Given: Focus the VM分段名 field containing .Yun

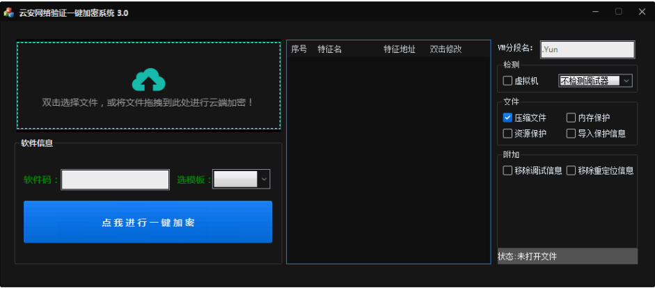Looking at the screenshot, I should [587, 49].
